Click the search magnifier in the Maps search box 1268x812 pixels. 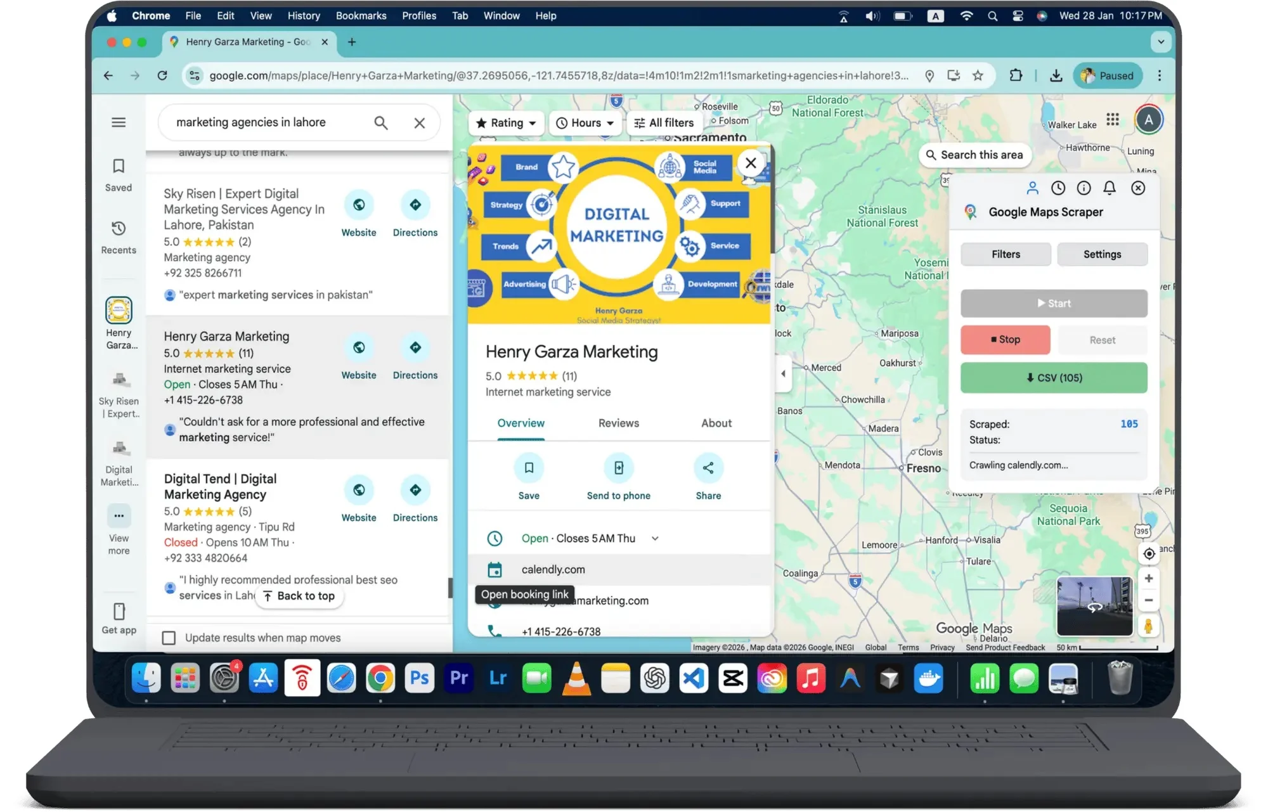380,122
